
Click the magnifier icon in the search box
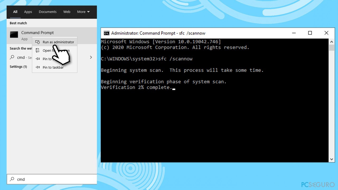(12, 179)
